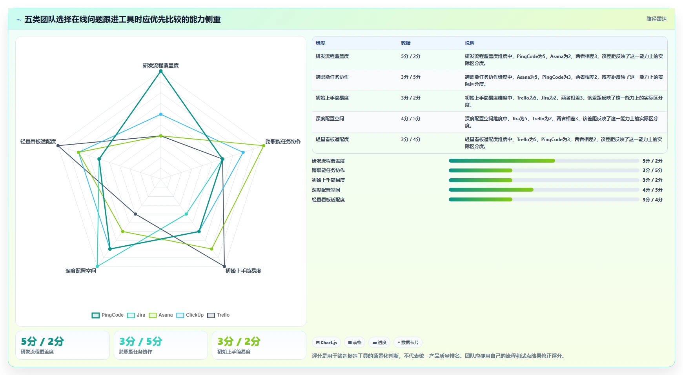Toggle the Jira series in chart legend
The height and width of the screenshot is (375, 683).
[x=136, y=315]
